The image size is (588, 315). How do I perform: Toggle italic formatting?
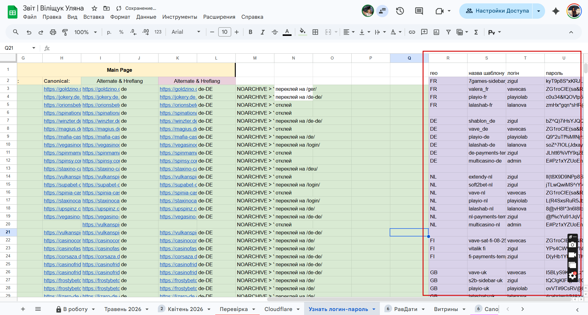[x=262, y=32]
